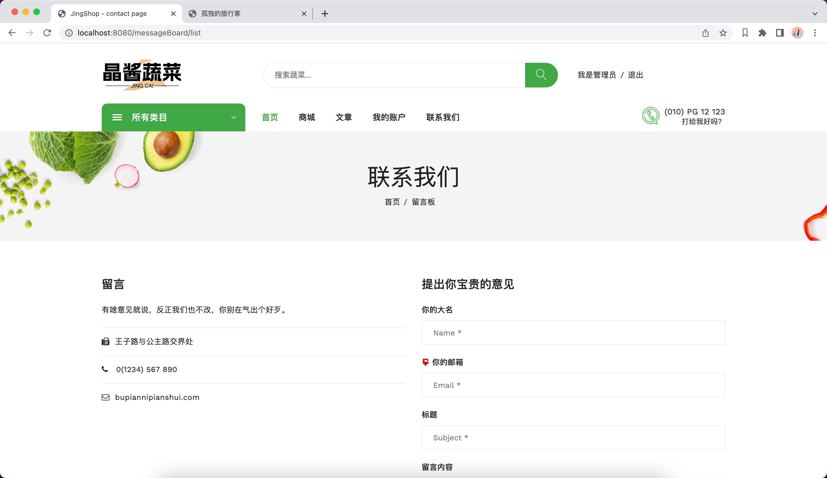Click the 退出 logout link
Viewport: 827px width, 478px height.
[635, 75]
